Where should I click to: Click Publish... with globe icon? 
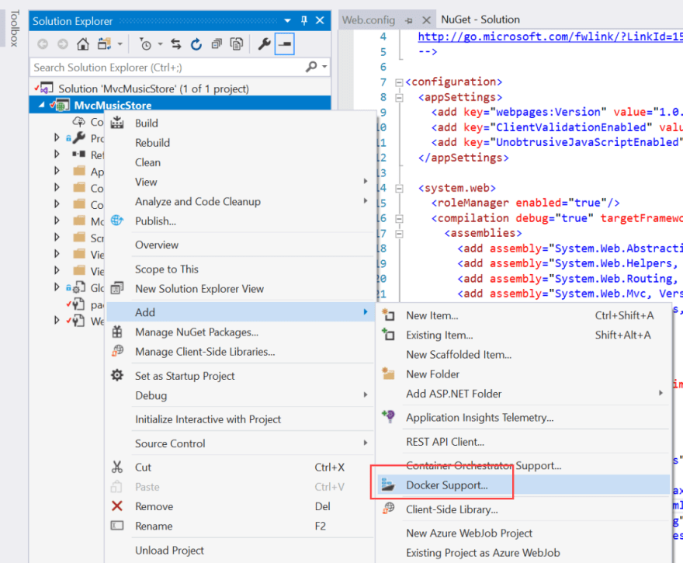(x=241, y=221)
